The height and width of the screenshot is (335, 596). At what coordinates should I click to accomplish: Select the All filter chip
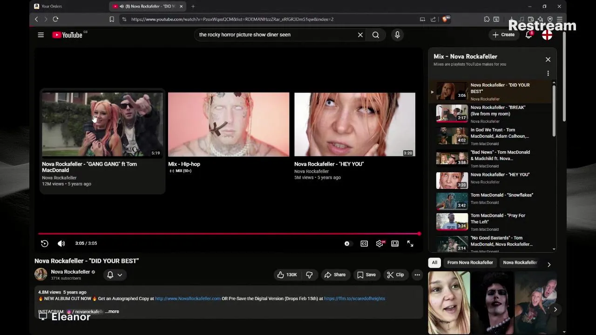click(x=434, y=262)
